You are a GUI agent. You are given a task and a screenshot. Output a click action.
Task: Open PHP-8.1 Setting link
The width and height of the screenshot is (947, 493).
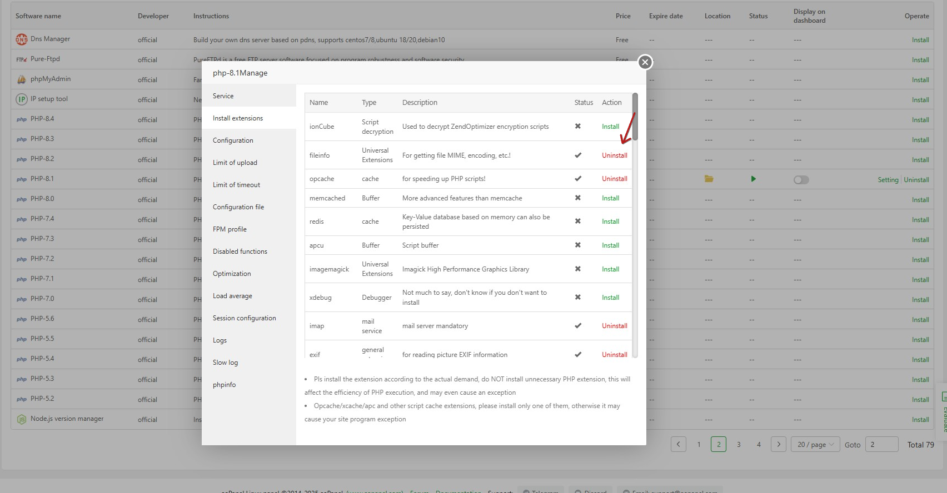[888, 180]
